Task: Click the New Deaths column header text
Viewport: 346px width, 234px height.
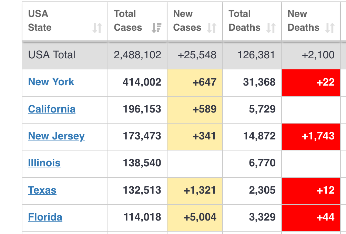Action: [x=303, y=21]
